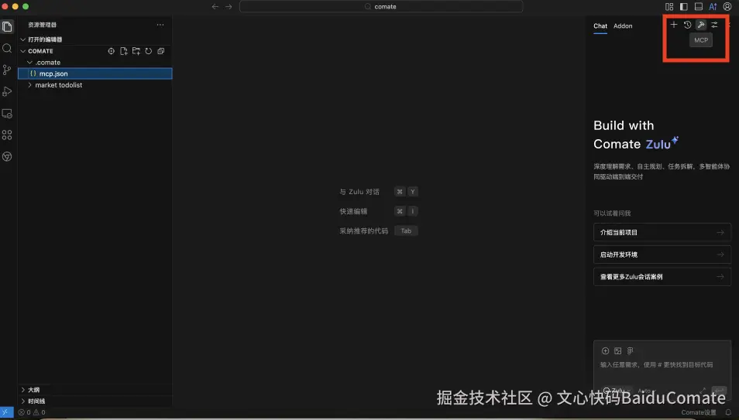This screenshot has width=739, height=420.
Task: Click the 与 Zulu 对话 shortcut hint
Action: tap(379, 192)
